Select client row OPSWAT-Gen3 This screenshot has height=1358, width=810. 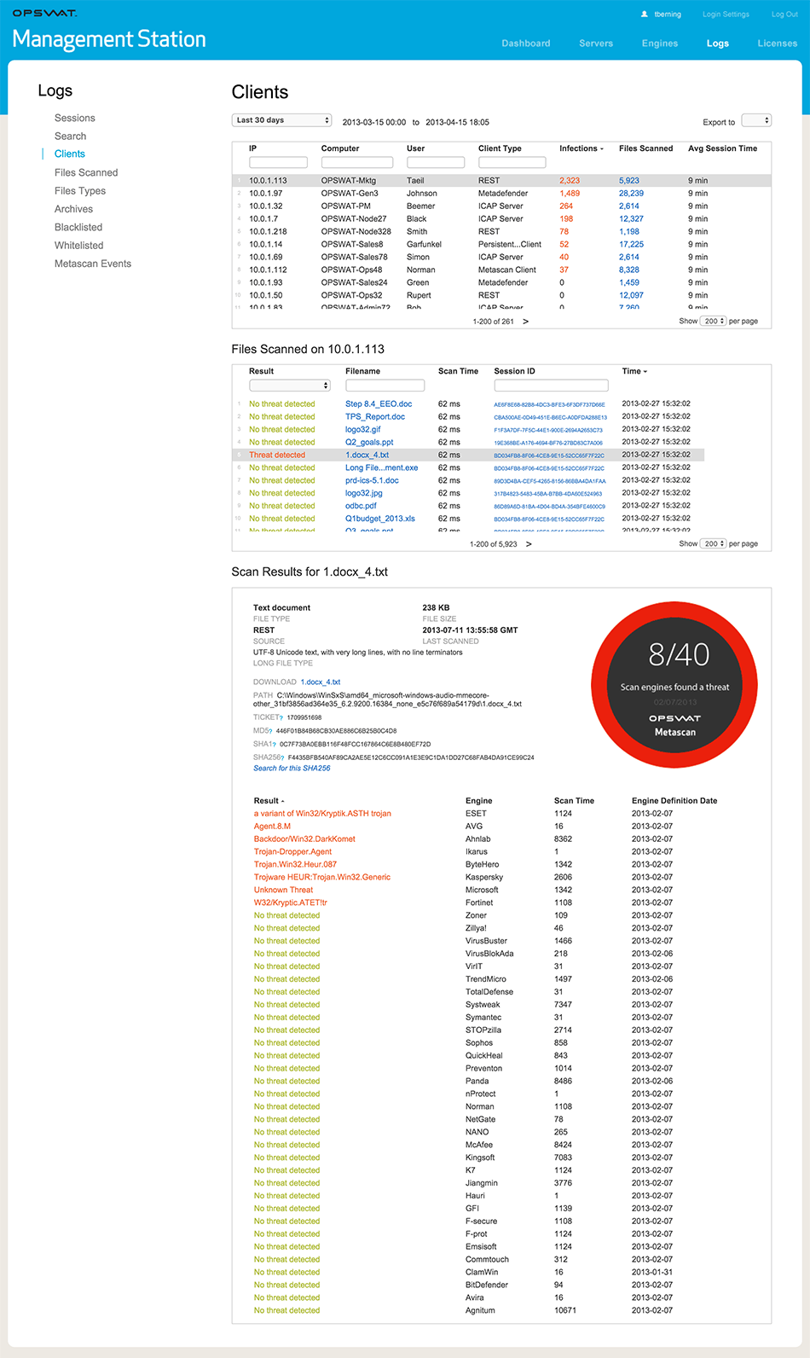[501, 194]
